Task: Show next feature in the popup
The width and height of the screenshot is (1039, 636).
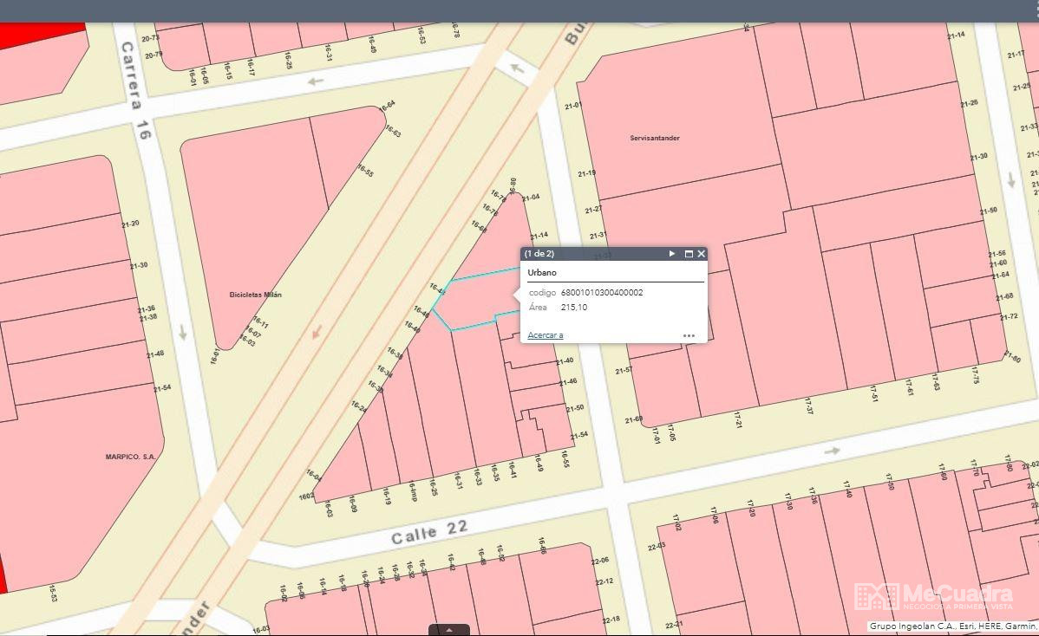Action: click(x=672, y=254)
